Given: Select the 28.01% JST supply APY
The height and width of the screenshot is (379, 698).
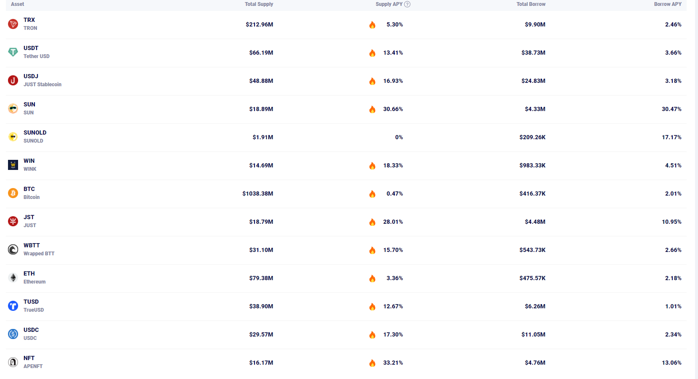Looking at the screenshot, I should click(x=393, y=222).
